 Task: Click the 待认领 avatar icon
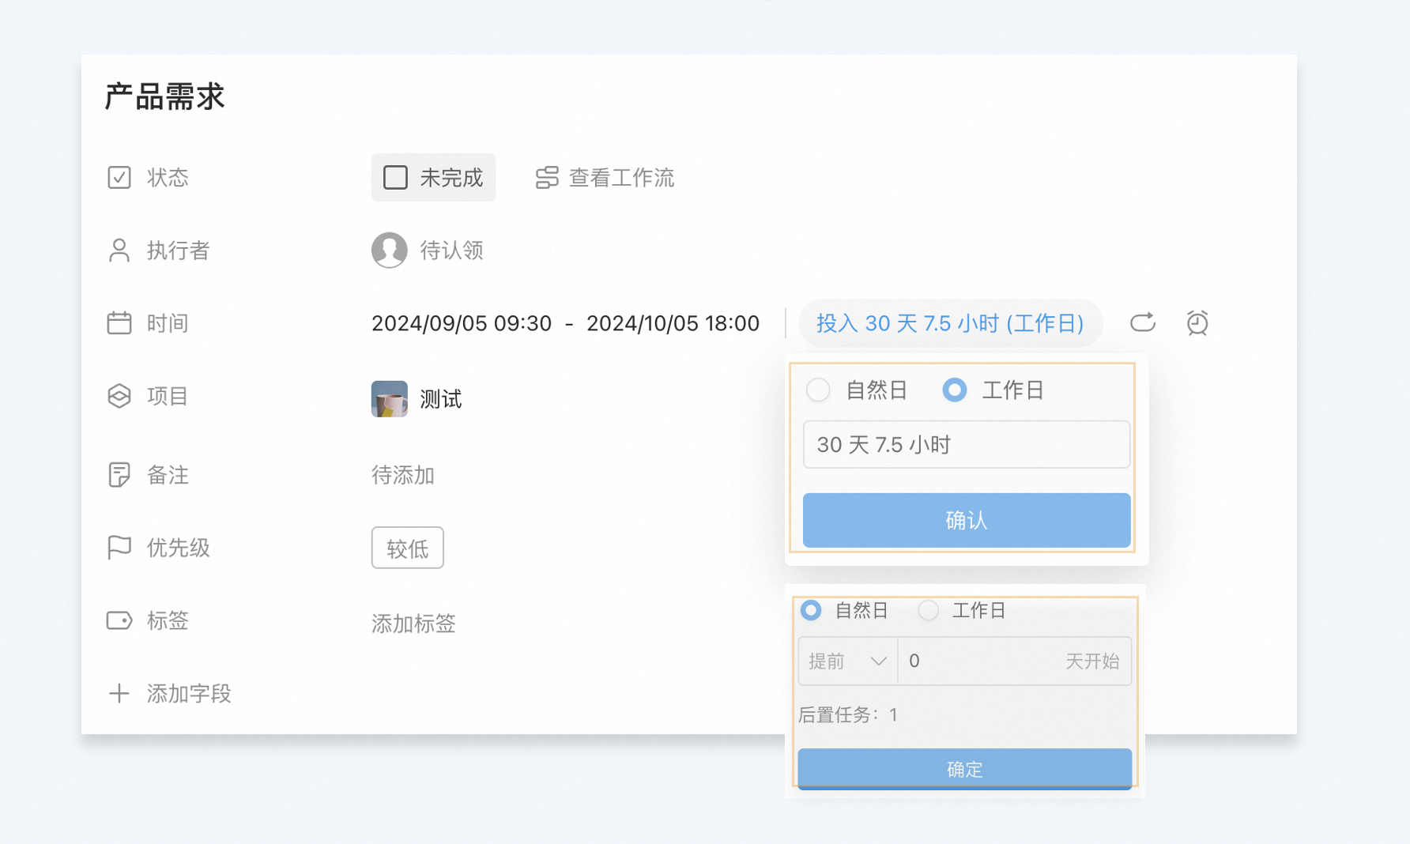[390, 250]
